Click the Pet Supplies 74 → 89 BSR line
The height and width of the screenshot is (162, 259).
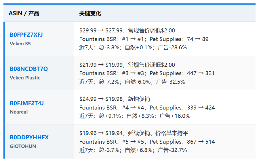tap(144, 39)
